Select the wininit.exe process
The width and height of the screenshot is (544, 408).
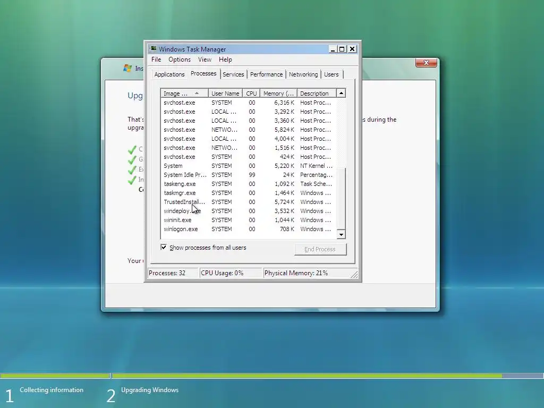(249, 220)
